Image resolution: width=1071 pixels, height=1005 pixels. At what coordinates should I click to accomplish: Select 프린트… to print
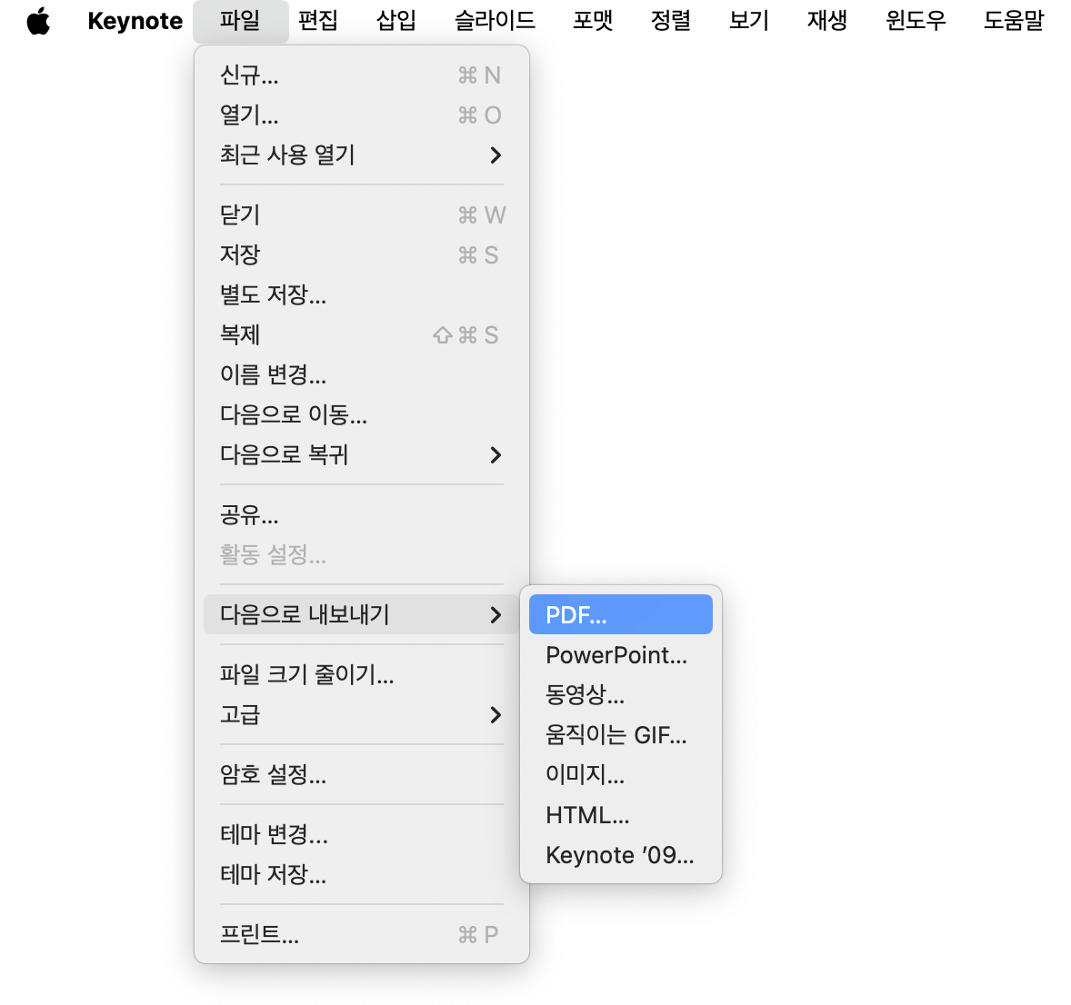[361, 934]
